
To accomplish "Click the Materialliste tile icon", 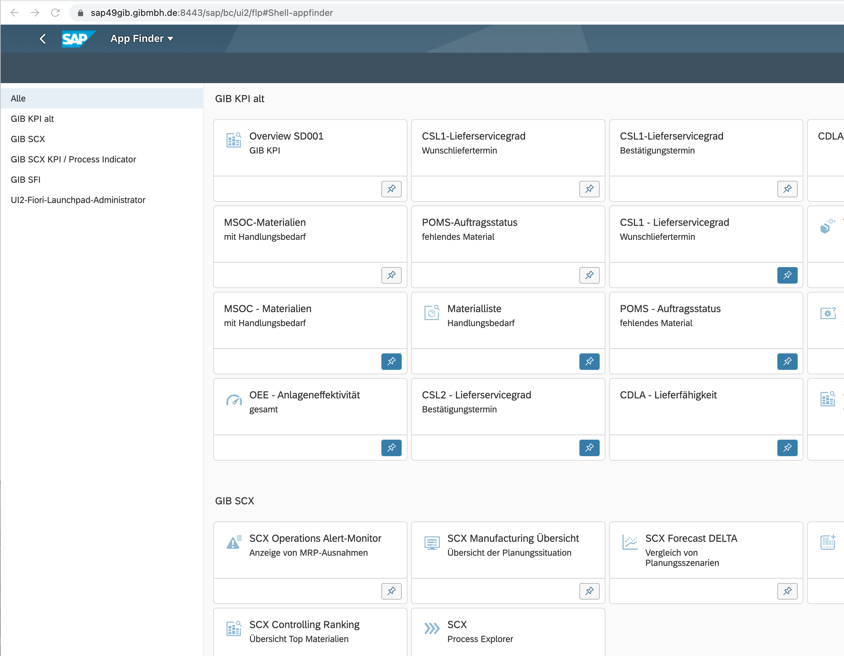I will (x=432, y=312).
